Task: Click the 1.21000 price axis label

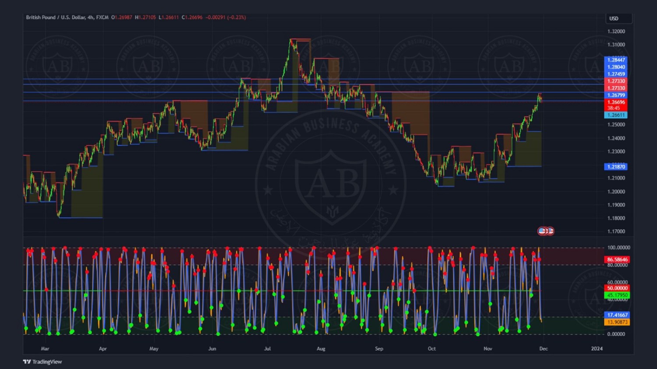Action: tap(616, 178)
